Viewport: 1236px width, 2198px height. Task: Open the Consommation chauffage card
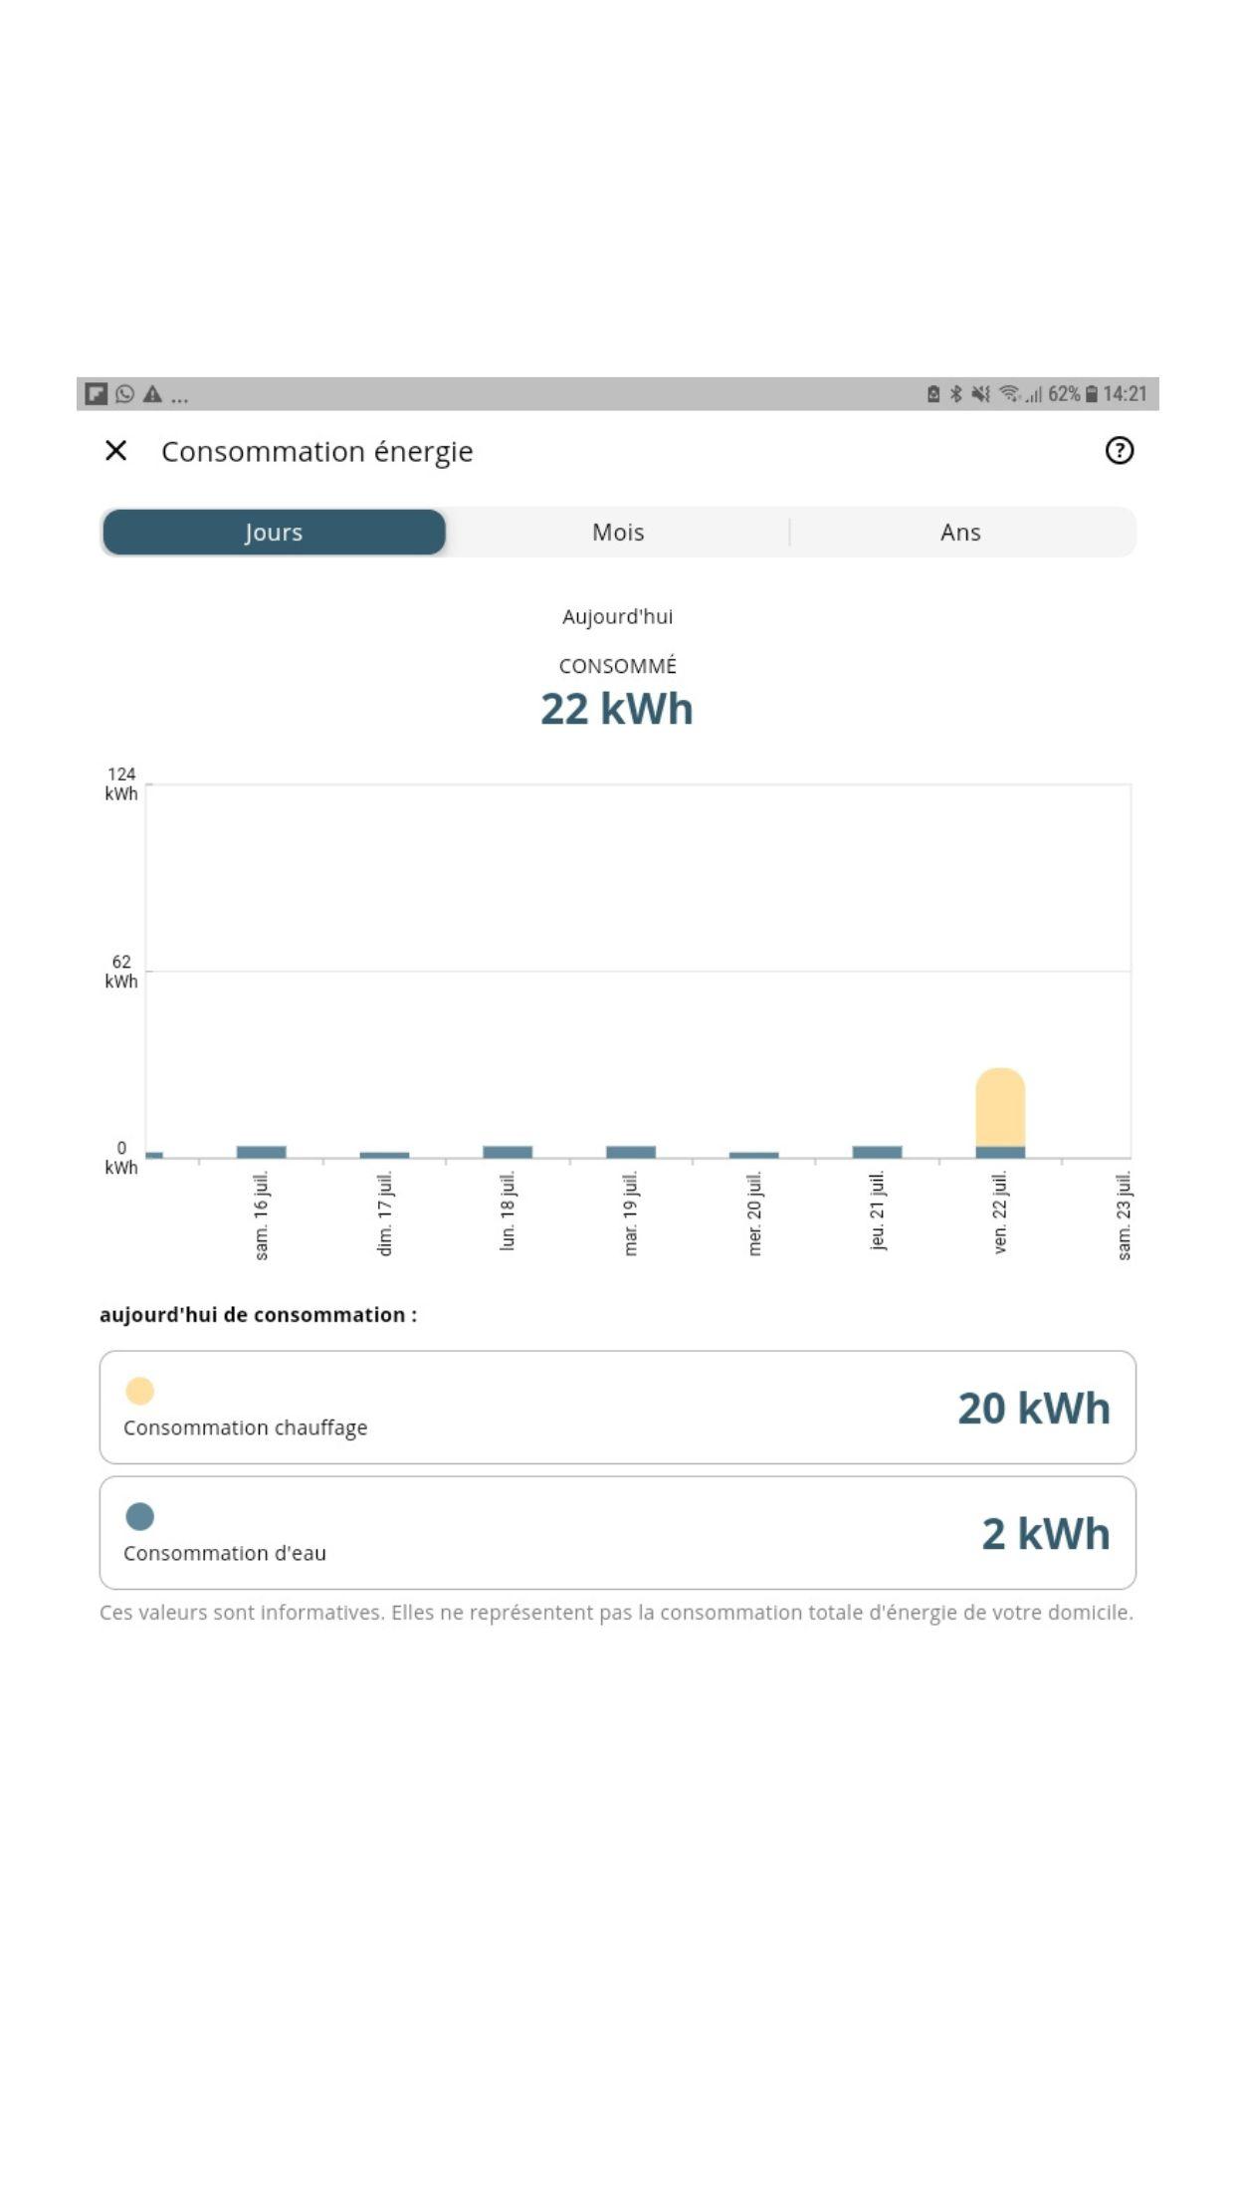pos(617,1407)
